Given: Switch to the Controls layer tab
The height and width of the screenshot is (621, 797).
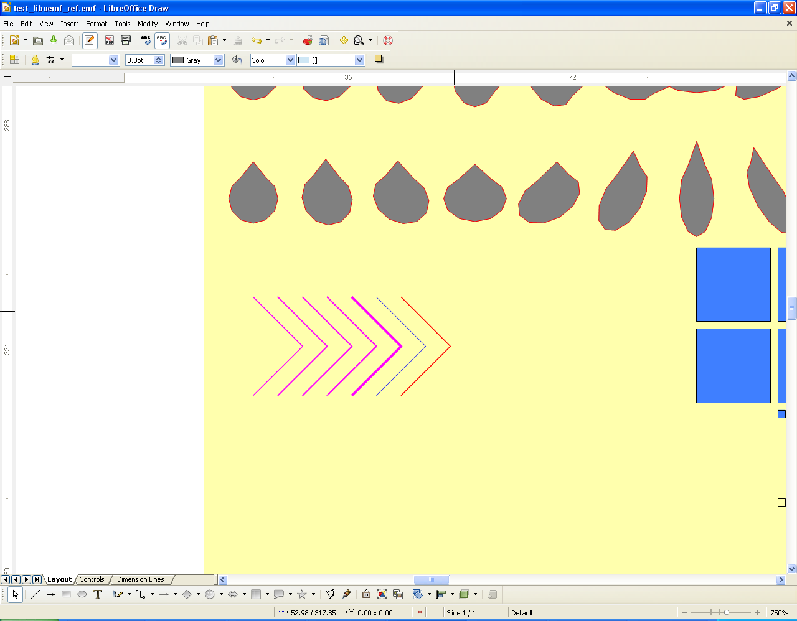Looking at the screenshot, I should [92, 580].
